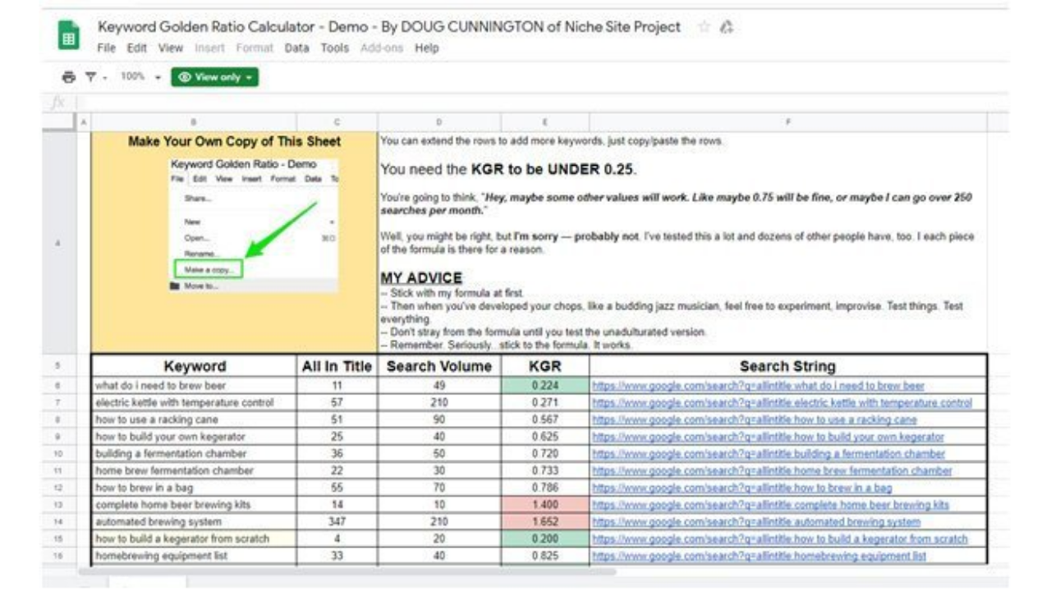Click the Google Sheets home icon
Screen dimensions: 1051x591
(69, 37)
